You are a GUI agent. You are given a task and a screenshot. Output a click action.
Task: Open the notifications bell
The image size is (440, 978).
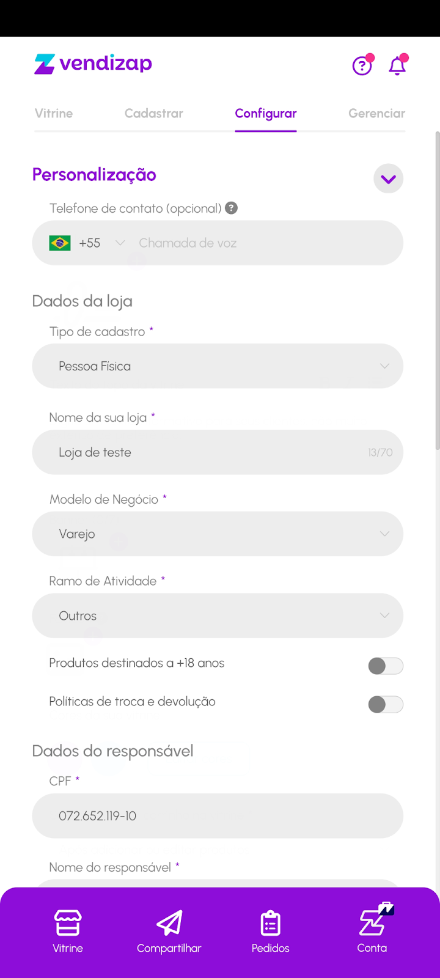[397, 65]
